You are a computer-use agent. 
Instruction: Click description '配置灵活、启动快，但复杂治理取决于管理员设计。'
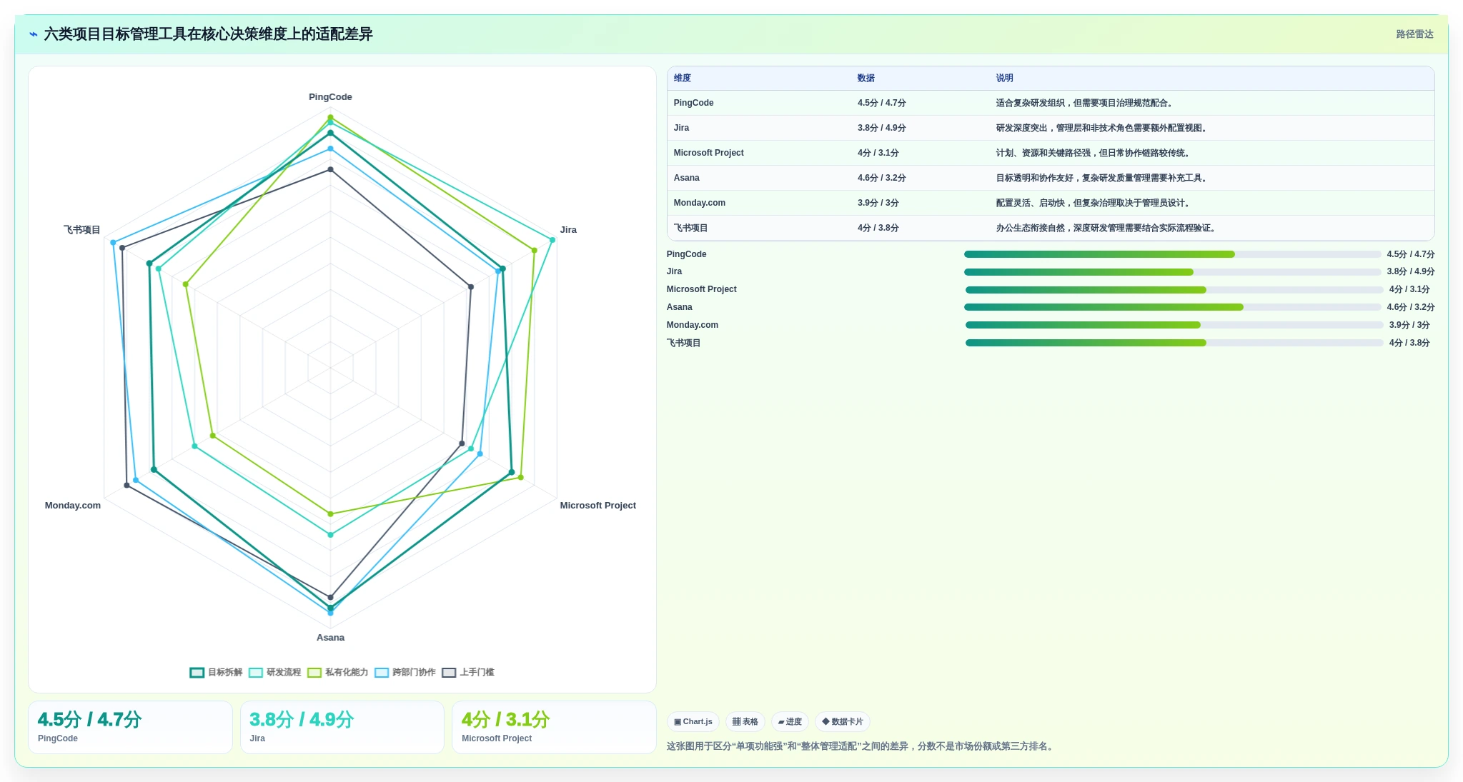pos(1094,203)
